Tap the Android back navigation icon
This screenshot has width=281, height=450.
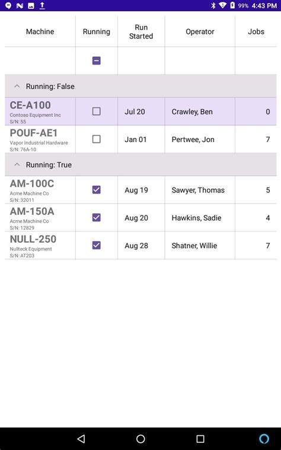pos(81,439)
